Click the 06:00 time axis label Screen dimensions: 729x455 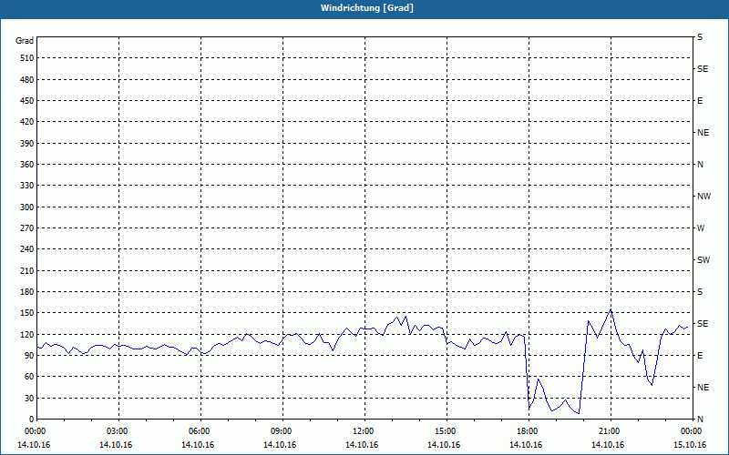[x=199, y=430]
